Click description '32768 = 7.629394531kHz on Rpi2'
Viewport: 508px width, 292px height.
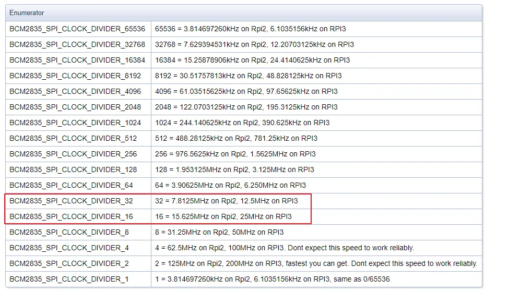click(254, 44)
